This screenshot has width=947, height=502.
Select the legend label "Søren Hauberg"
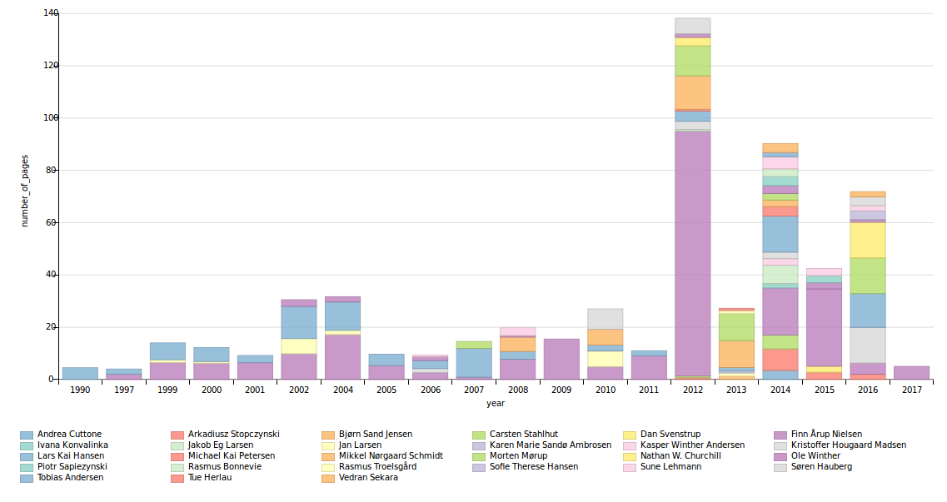click(x=821, y=467)
